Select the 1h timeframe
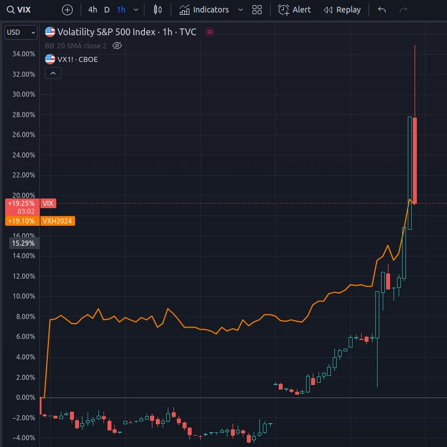The width and height of the screenshot is (447, 447). (121, 10)
